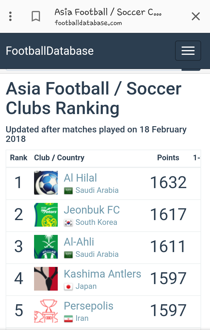Viewport: 210px width, 330px height.
Task: Open the Al-Ahli club link
Action: 79,242
